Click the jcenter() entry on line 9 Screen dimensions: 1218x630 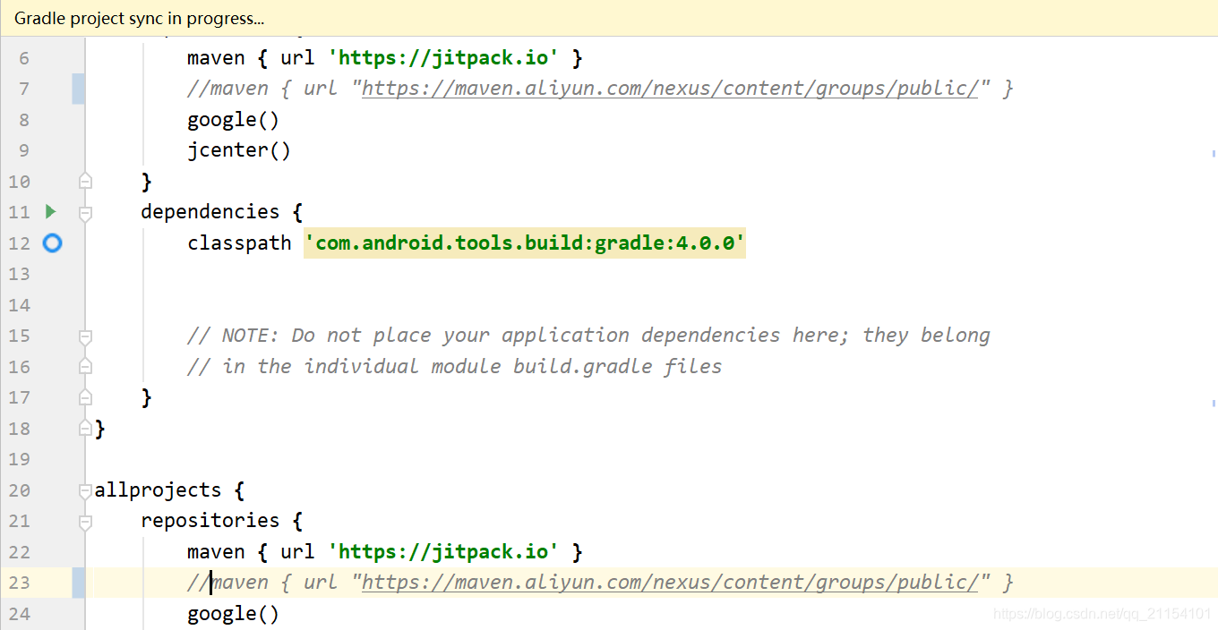pyautogui.click(x=239, y=149)
